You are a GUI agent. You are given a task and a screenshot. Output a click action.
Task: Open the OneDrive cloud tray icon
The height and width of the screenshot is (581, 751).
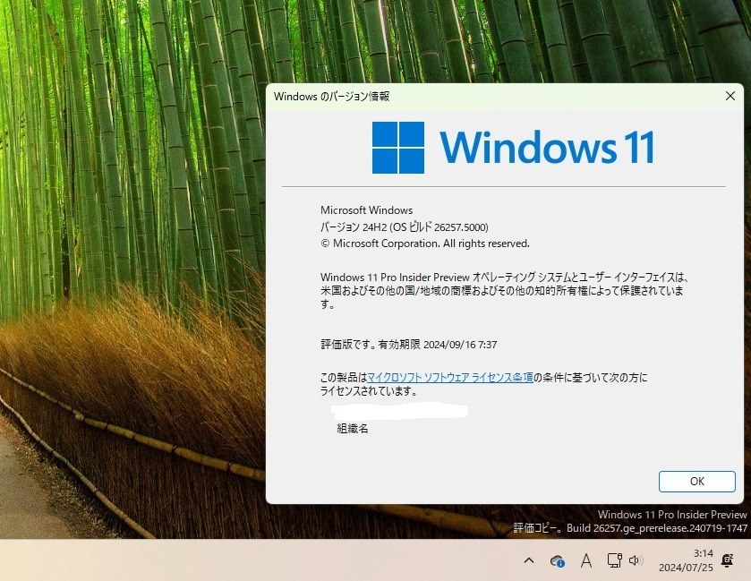tap(557, 560)
